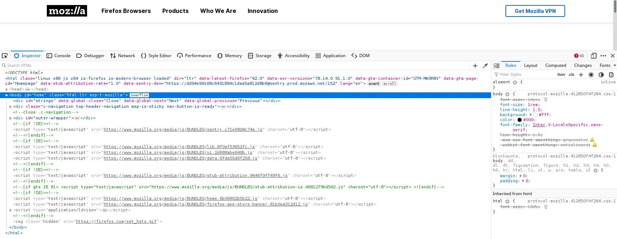617x239 pixels.
Task: Open the Computed sidebar tab
Action: [x=555, y=65]
